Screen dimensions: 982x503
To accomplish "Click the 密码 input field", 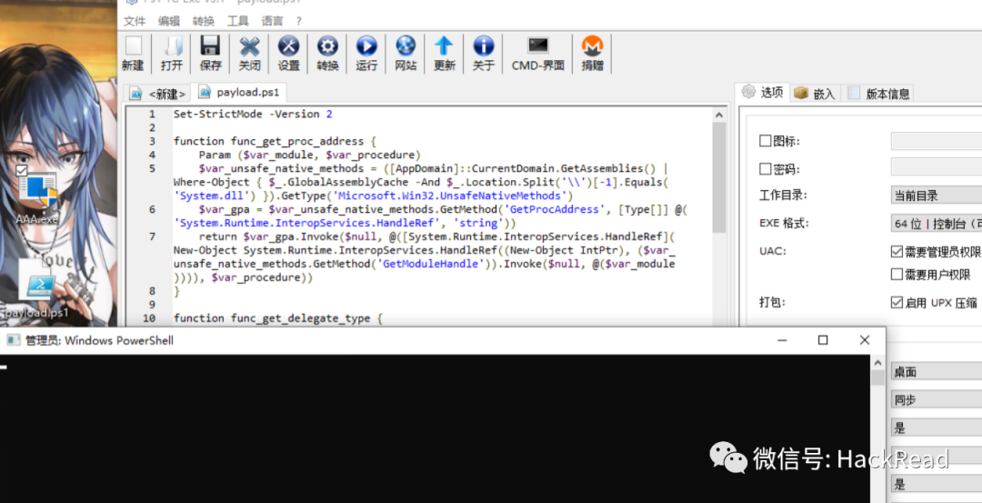I will 937,166.
